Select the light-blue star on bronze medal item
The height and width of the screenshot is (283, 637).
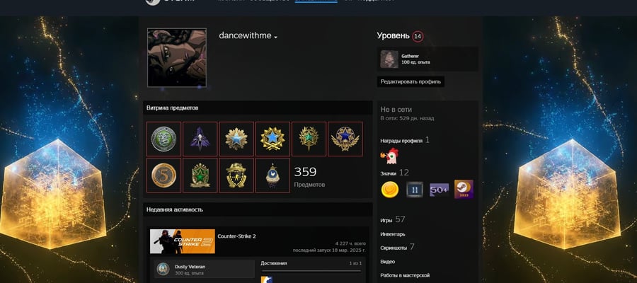point(236,139)
